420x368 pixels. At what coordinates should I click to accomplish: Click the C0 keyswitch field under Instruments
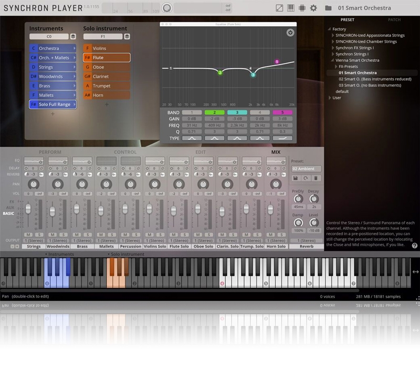[x=49, y=36]
